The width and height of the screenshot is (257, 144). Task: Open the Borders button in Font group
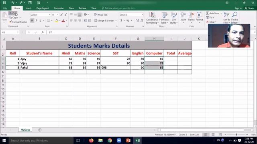pyautogui.click(x=49, y=20)
